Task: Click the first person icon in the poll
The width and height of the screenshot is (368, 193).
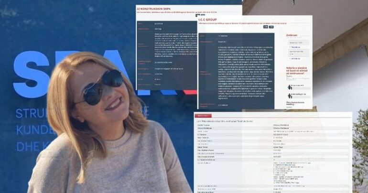Action: coord(290,87)
